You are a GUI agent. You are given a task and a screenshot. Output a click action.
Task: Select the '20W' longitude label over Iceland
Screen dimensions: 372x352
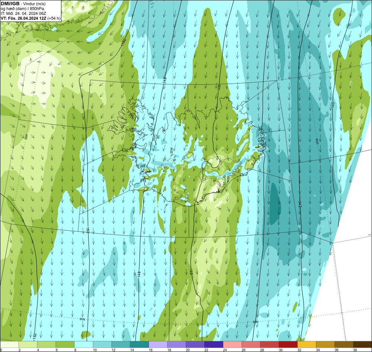click(x=171, y=150)
